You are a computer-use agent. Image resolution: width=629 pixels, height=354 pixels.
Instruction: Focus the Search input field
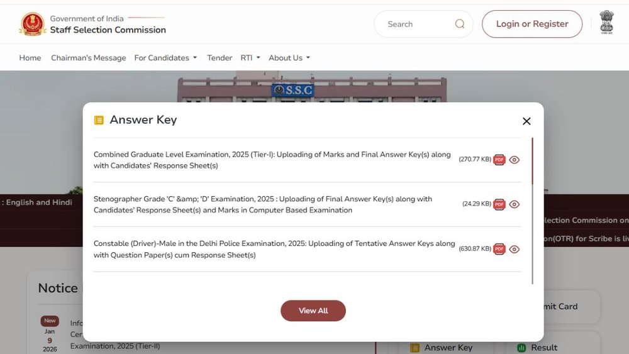pos(415,24)
